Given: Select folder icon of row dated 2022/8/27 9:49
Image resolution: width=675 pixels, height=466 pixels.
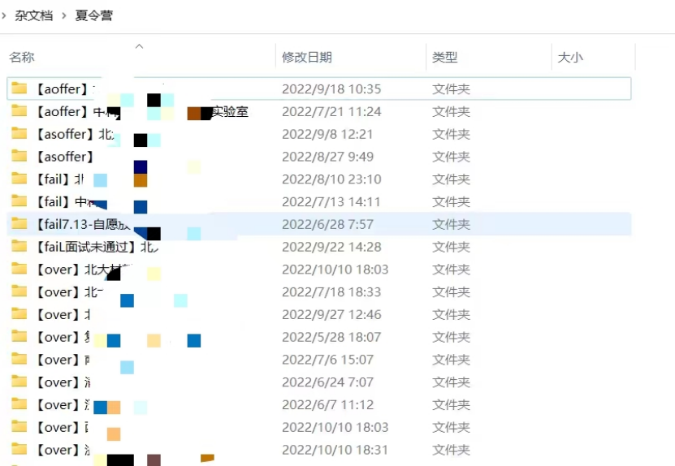Looking at the screenshot, I should (19, 156).
